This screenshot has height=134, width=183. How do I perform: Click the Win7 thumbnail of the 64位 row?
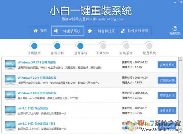pos(10,95)
